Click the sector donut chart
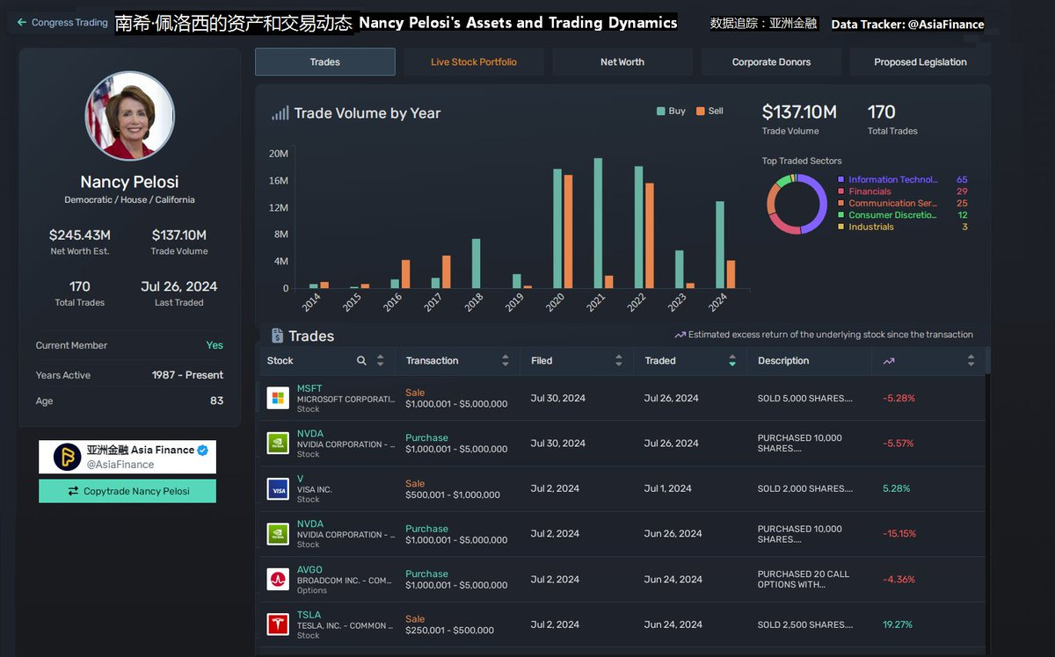This screenshot has width=1055, height=657. point(797,204)
